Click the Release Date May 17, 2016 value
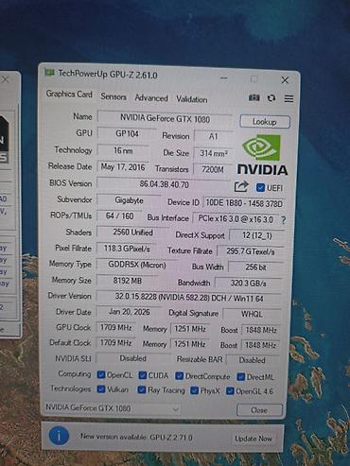Viewport: 350px width, 466px height. coord(123,167)
